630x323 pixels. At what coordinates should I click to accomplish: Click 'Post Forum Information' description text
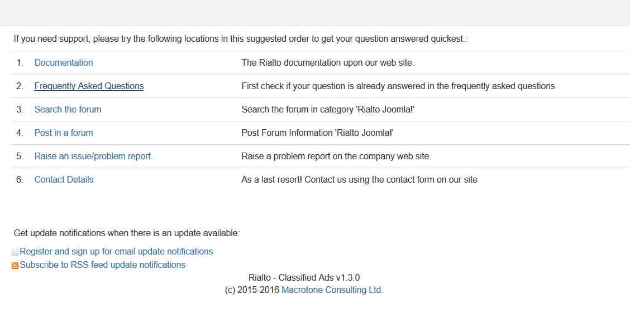click(317, 133)
